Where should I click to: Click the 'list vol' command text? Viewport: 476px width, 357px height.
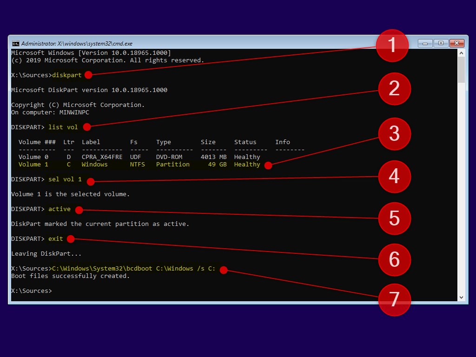coord(63,127)
